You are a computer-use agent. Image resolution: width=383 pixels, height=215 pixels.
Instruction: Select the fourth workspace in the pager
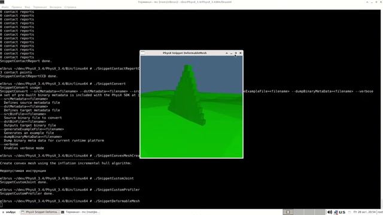(320, 212)
